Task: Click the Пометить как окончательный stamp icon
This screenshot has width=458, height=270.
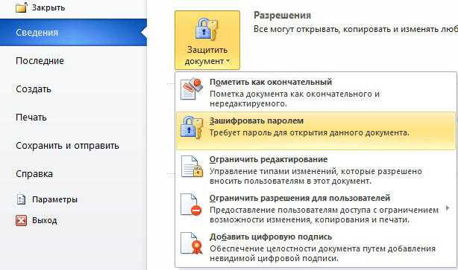Action: [x=192, y=89]
